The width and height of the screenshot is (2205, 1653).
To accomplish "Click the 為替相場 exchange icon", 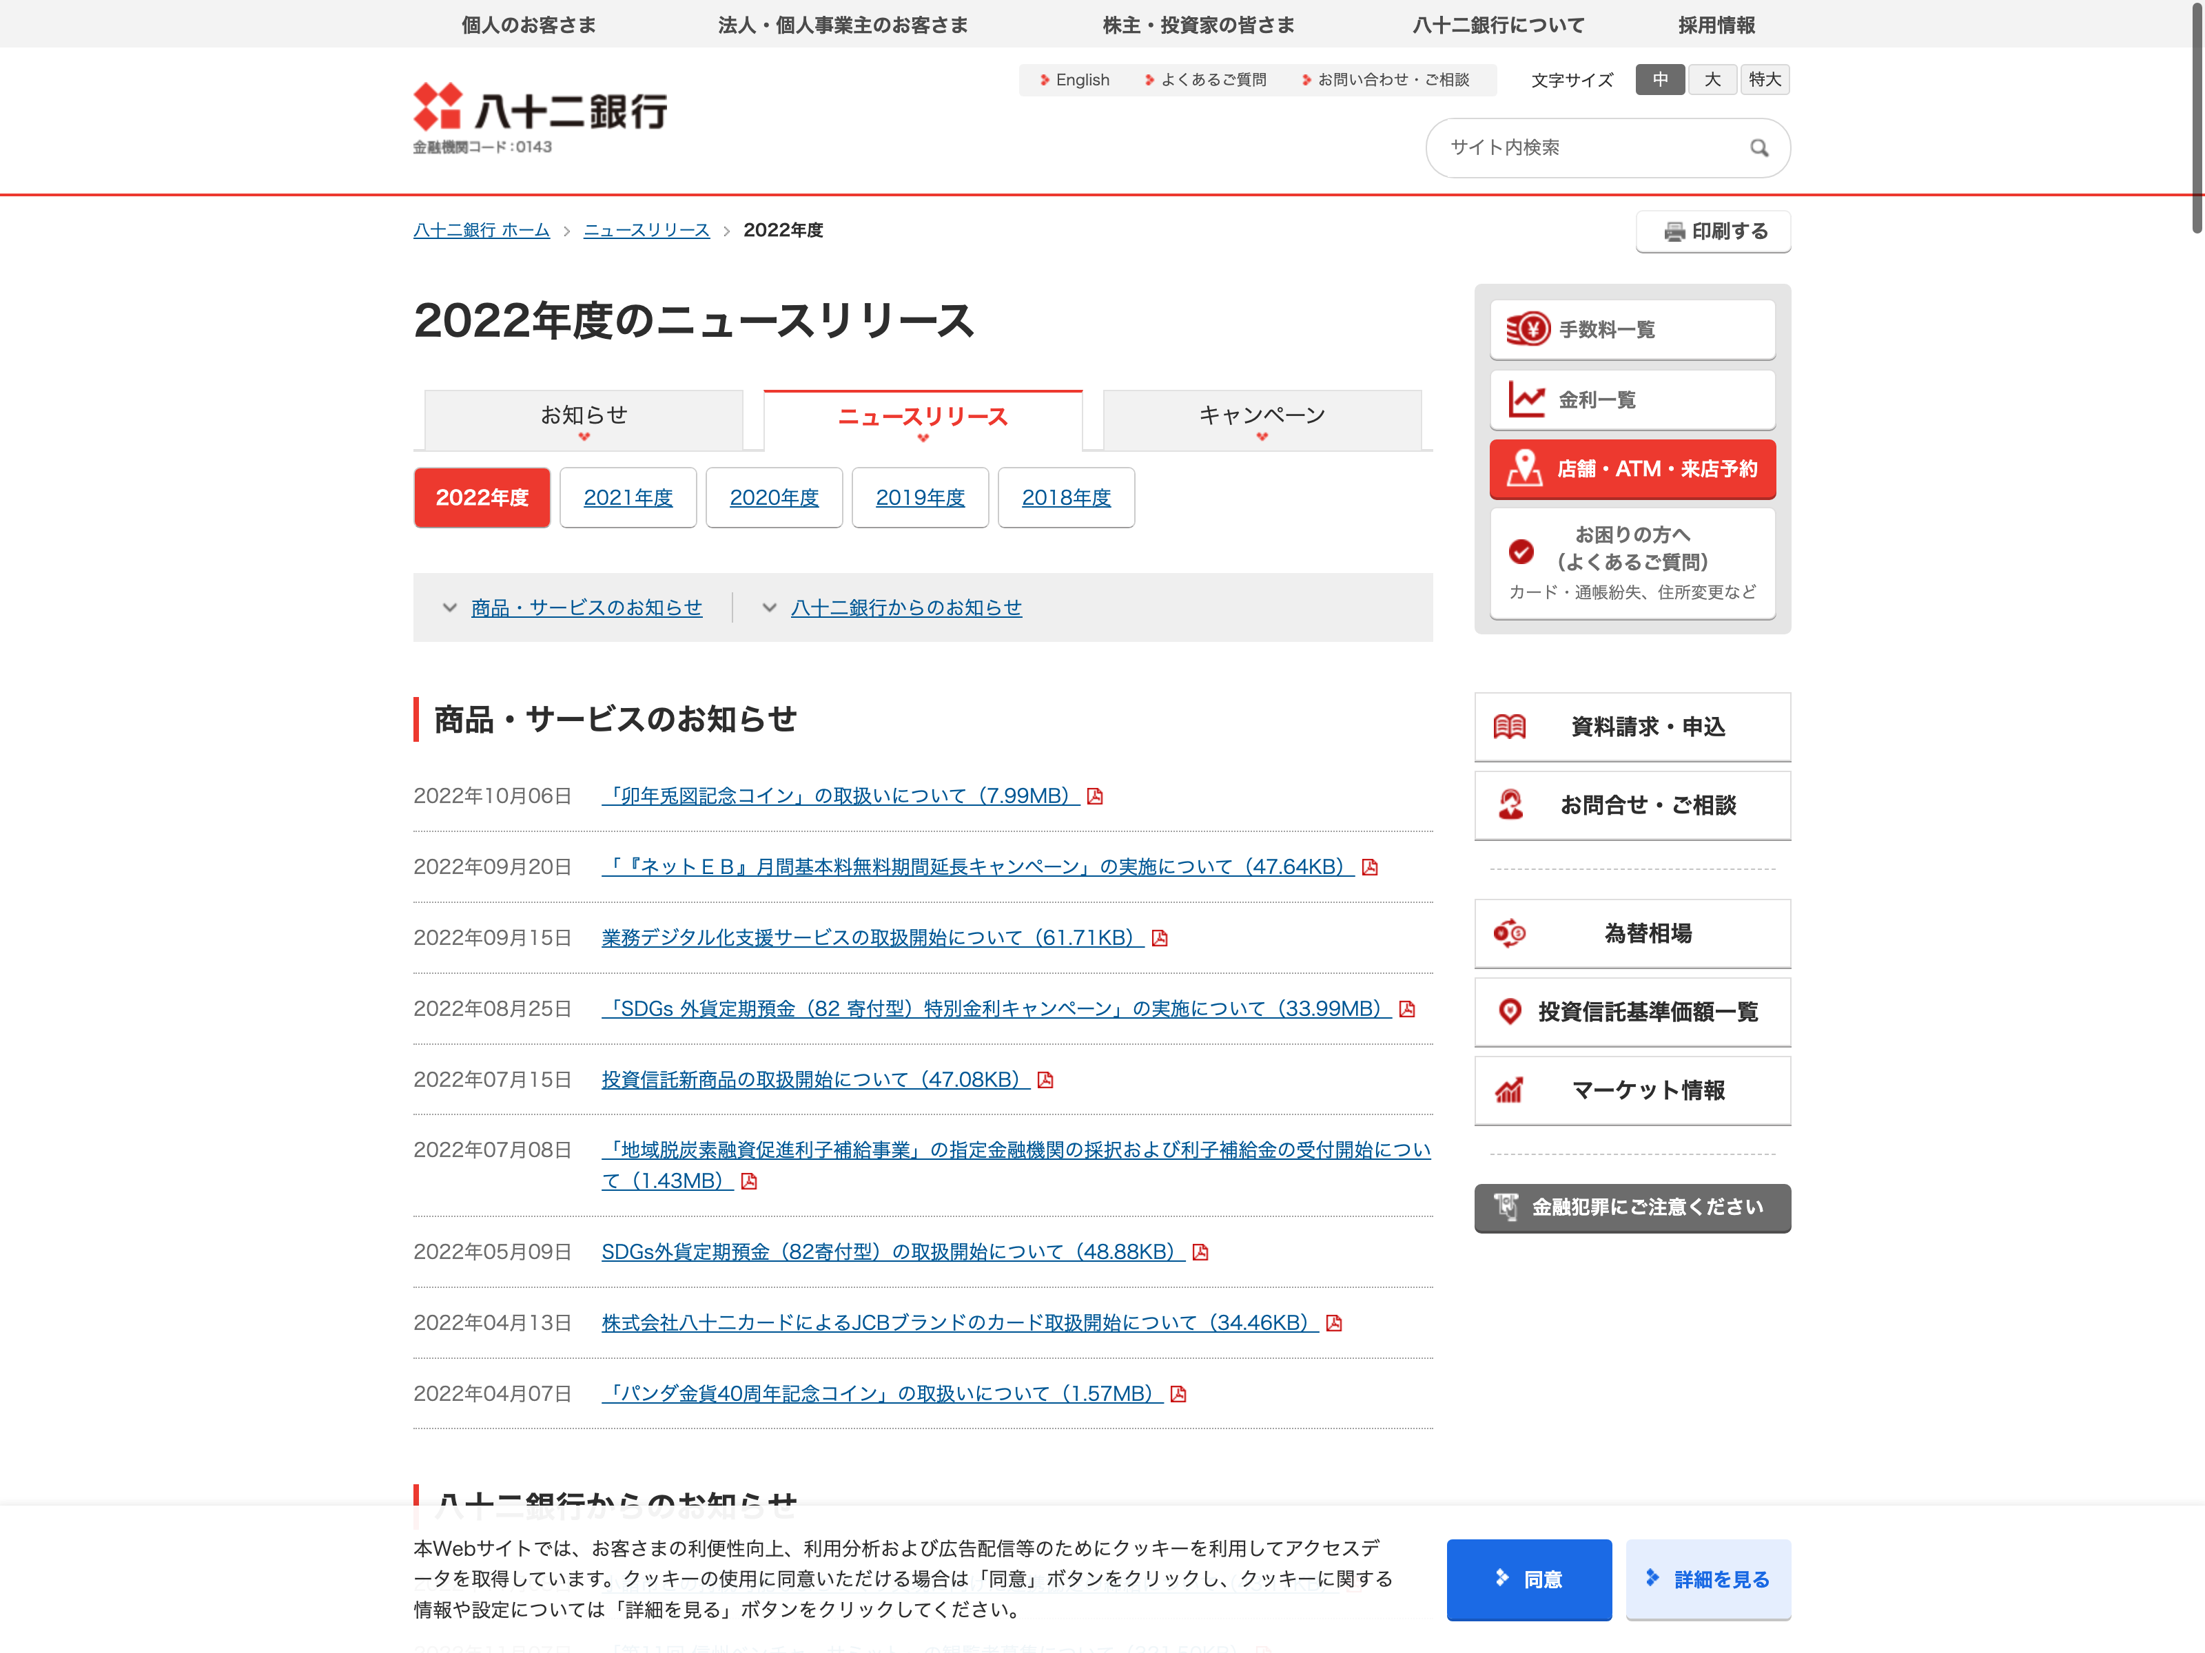I will [1509, 934].
